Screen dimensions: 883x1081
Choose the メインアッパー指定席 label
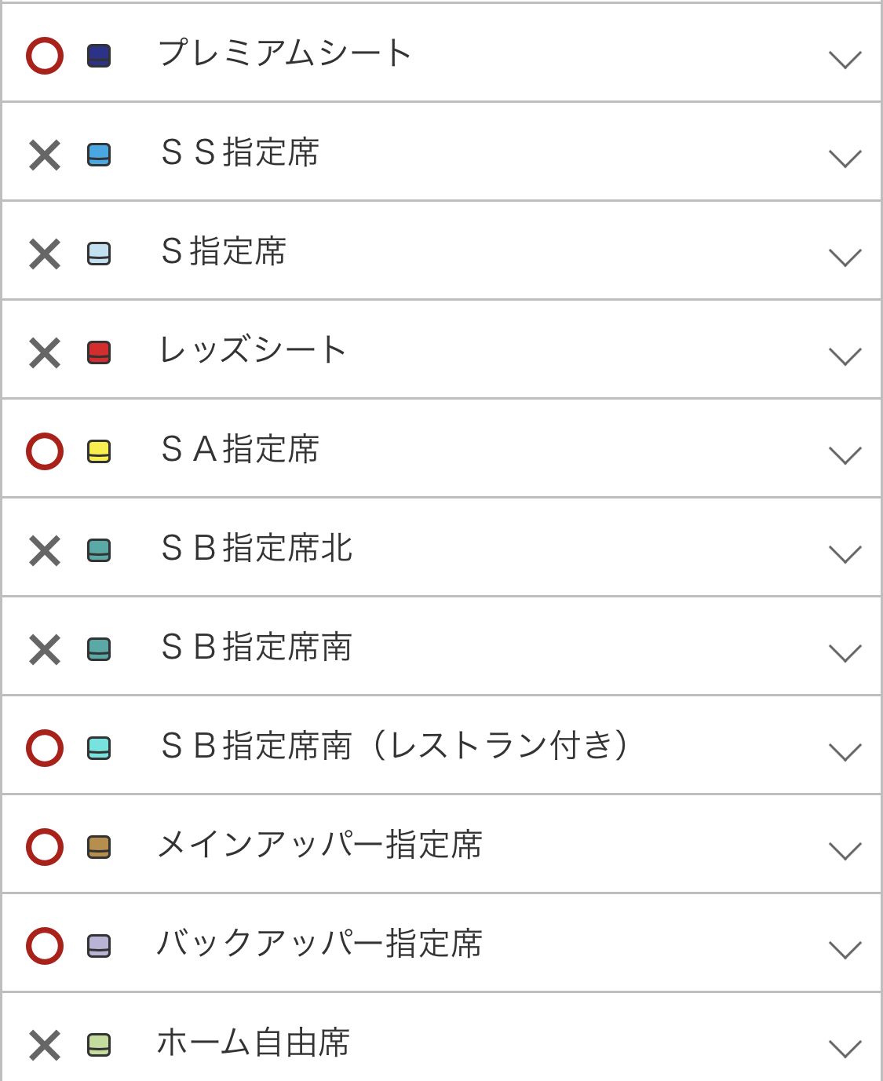[319, 845]
